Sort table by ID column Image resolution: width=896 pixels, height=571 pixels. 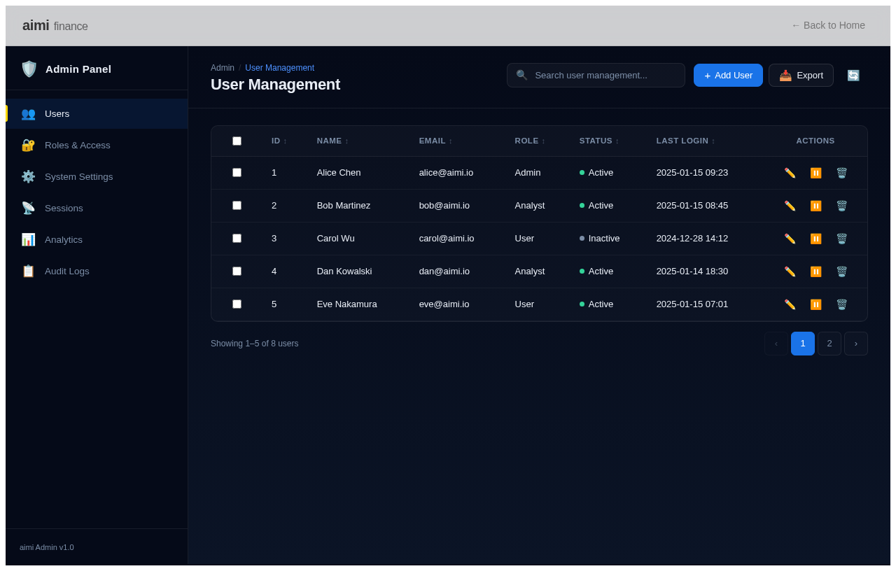(279, 141)
